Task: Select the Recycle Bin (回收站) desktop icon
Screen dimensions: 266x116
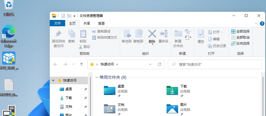Action: (x=9, y=8)
